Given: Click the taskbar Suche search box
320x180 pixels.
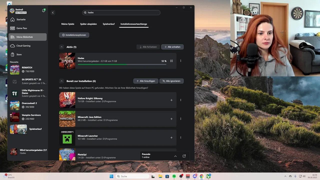Looking at the screenshot, I should click(x=133, y=176).
